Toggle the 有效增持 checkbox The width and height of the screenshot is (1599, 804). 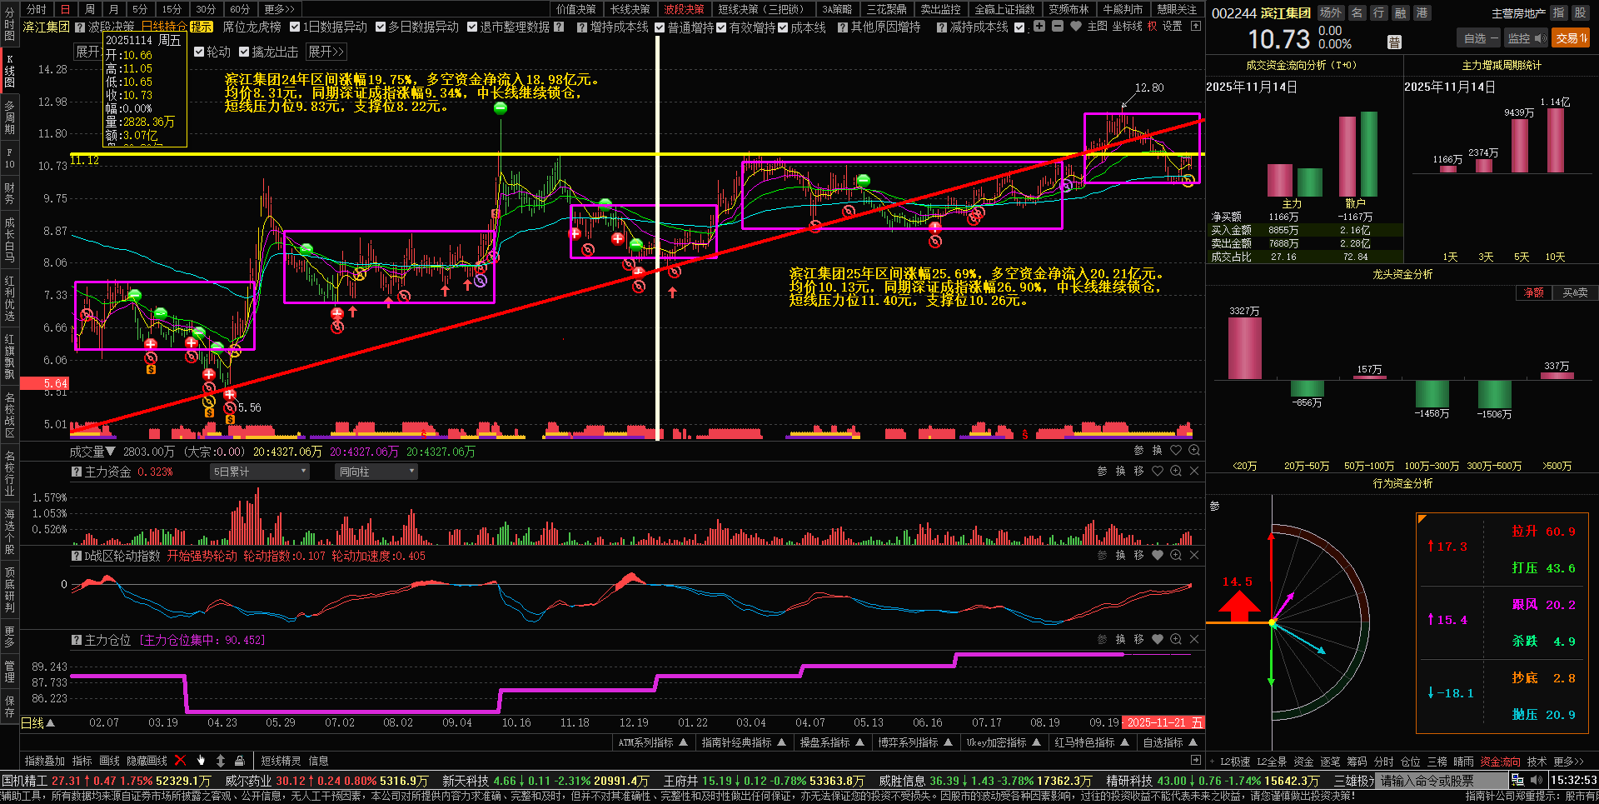pyautogui.click(x=722, y=27)
